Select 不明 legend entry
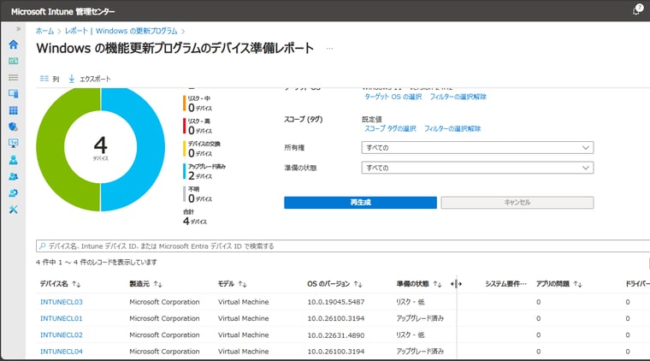Image resolution: width=650 pixels, height=361 pixels. point(198,194)
